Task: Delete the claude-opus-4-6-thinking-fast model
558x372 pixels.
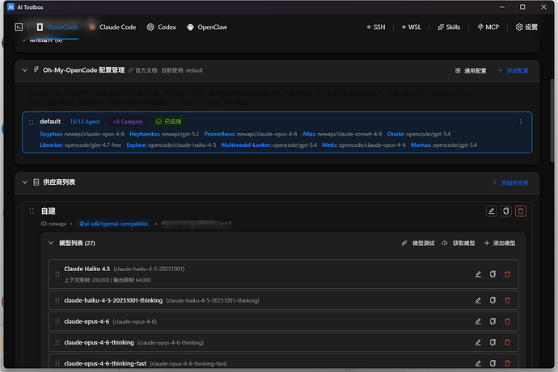Action: pyautogui.click(x=508, y=363)
